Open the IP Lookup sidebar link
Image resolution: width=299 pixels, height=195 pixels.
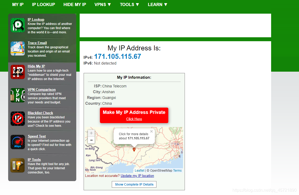(x=36, y=19)
